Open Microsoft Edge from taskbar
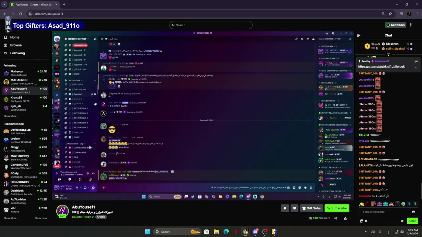The width and height of the screenshot is (422, 237). point(226,232)
